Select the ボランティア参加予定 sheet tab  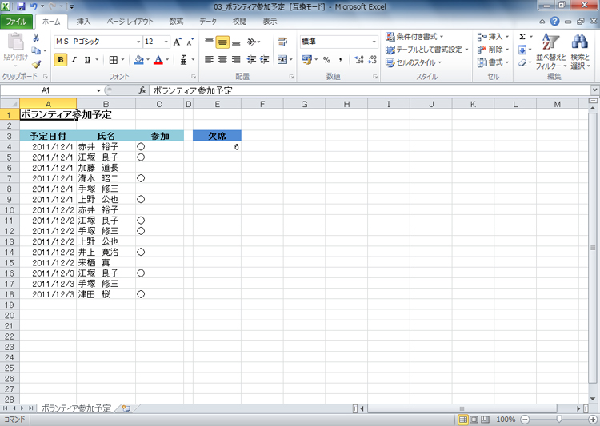point(76,408)
